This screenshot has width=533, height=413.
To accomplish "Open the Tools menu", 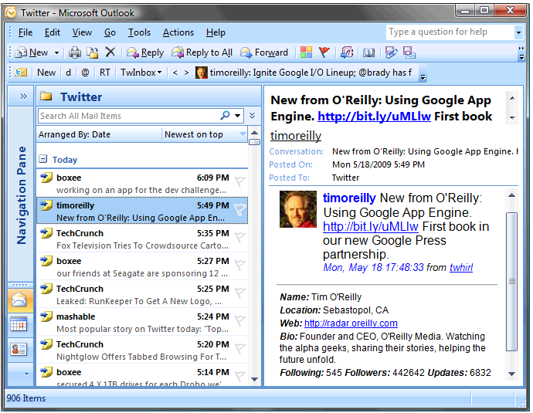I will click(139, 32).
